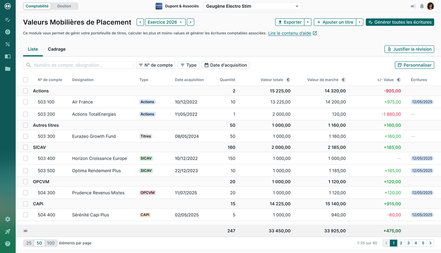The width and height of the screenshot is (441, 253).
Task: Switch to the Gestion tab
Action: click(x=64, y=6)
